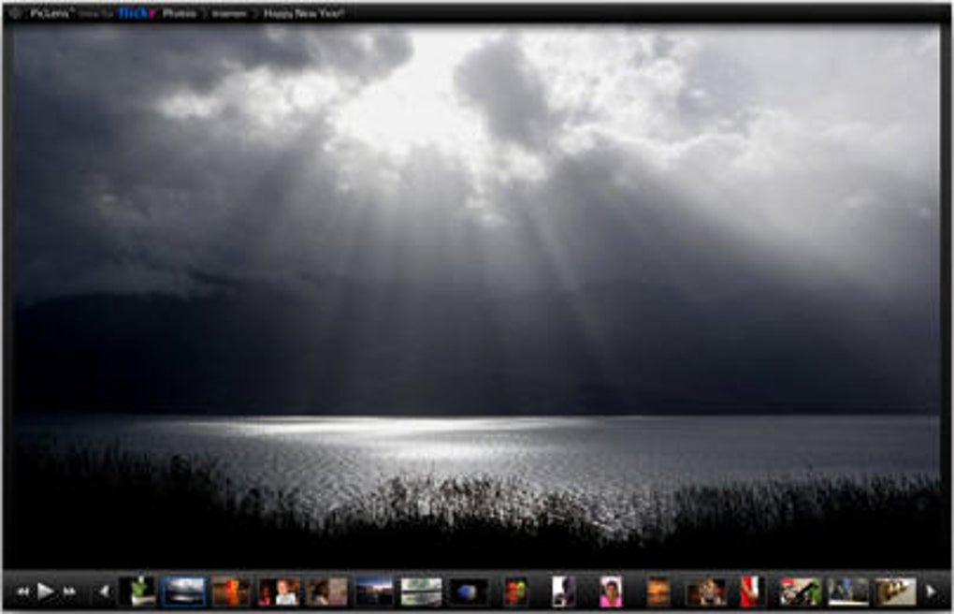View the purple globe thumbnail
Image resolution: width=954 pixels, height=614 pixels.
467,589
